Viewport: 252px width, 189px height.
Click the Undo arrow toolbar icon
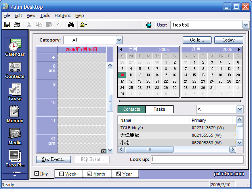(59, 25)
